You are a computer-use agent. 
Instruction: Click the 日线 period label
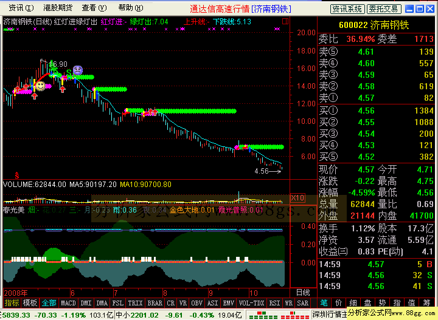[303, 293]
